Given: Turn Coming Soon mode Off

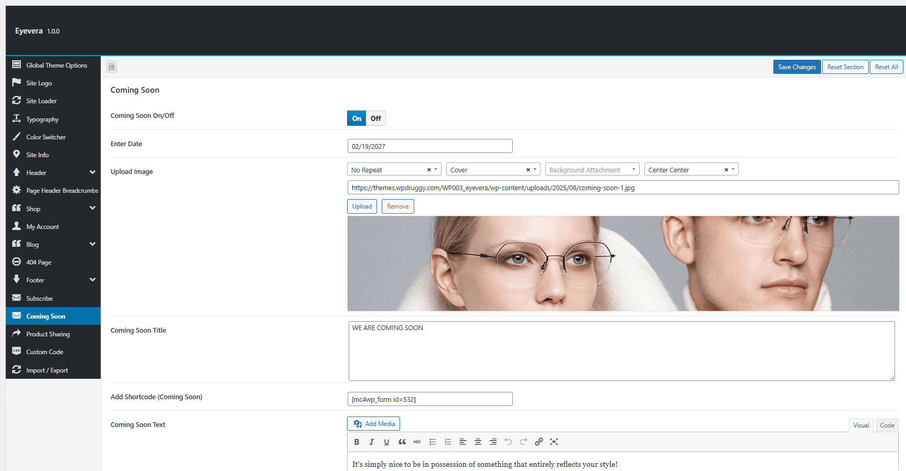Looking at the screenshot, I should (376, 118).
